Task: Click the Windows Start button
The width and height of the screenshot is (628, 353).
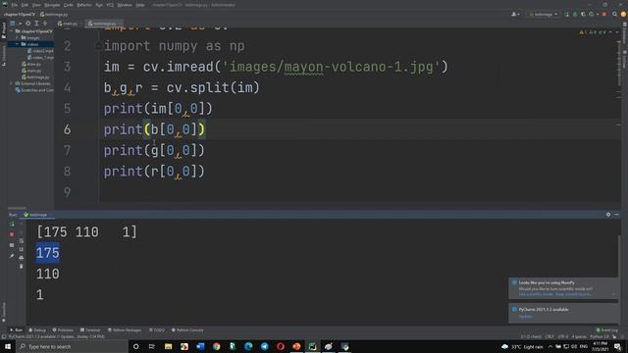Action: [x=8, y=346]
